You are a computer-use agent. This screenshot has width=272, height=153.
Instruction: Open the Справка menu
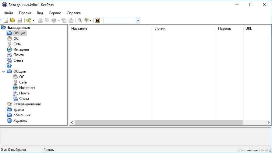point(74,13)
